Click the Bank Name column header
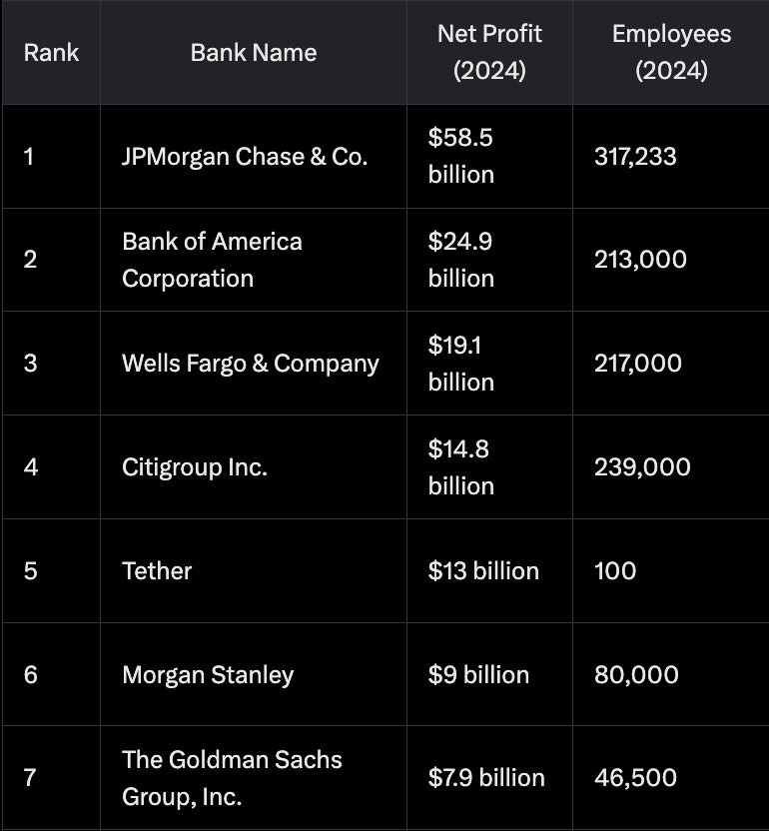 (x=254, y=52)
